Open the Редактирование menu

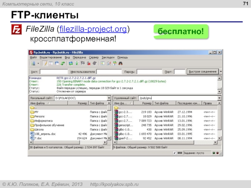[x=51, y=57]
